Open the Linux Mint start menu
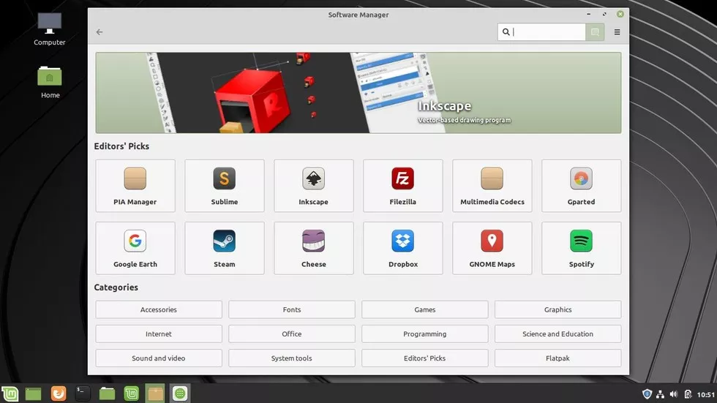The height and width of the screenshot is (403, 717). (x=10, y=393)
